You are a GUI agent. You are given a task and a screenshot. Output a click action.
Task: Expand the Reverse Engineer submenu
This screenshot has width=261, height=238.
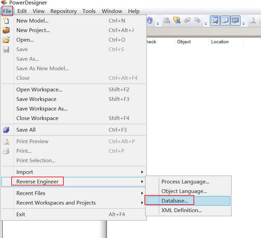pyautogui.click(x=74, y=181)
